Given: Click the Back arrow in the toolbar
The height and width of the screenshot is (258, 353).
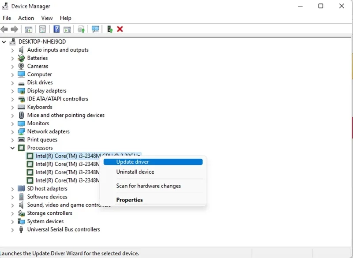Looking at the screenshot, I should (x=4, y=29).
